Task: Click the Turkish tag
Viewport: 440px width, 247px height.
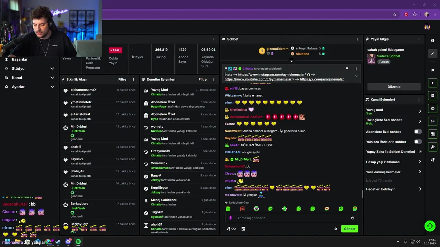Action: click(x=384, y=62)
